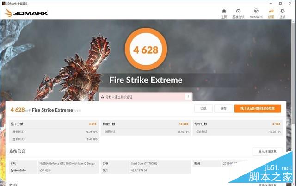Click the orange online validate and compare button
This screenshot has height=186, width=296.
[x=258, y=108]
